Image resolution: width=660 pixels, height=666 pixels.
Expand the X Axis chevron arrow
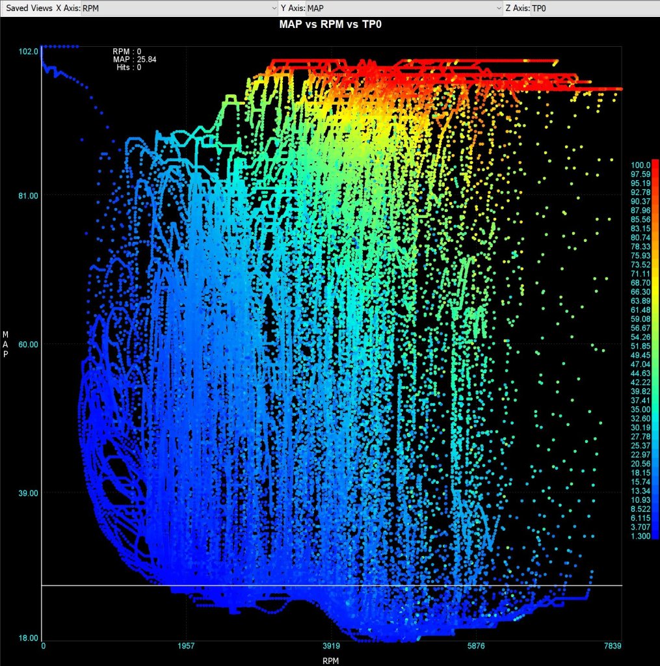point(276,8)
